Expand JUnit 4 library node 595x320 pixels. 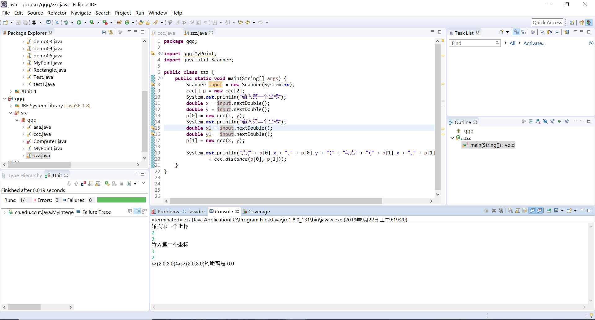click(x=11, y=91)
